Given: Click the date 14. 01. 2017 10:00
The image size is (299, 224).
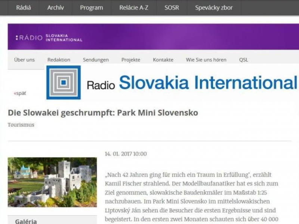Looking at the screenshot, I should click(126, 154).
